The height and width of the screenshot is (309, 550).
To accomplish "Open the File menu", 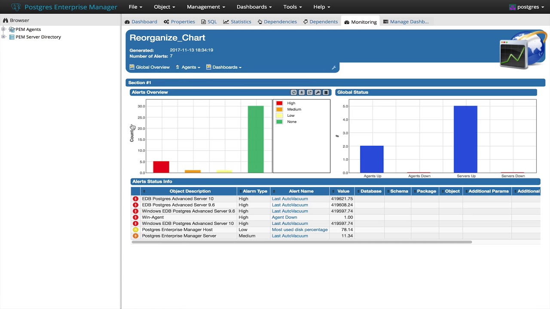I will tap(135, 7).
